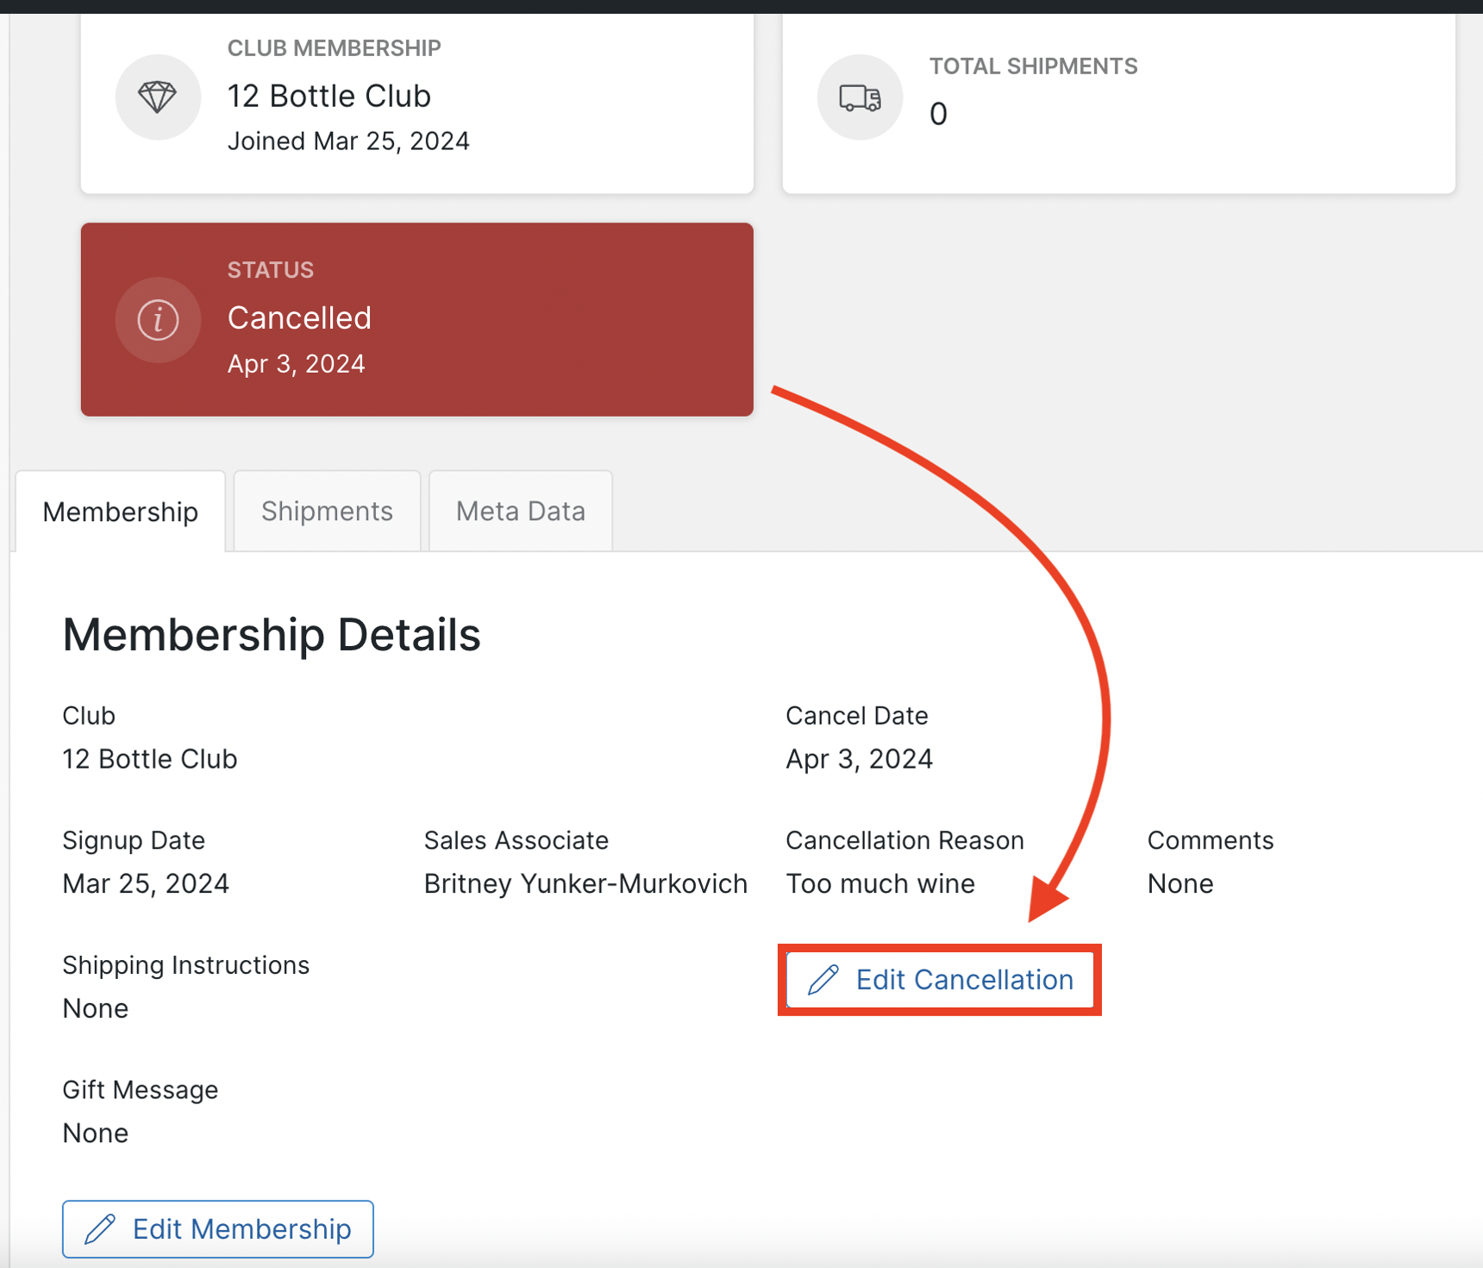Switch to the Meta Data tab
The width and height of the screenshot is (1483, 1268).
point(520,511)
